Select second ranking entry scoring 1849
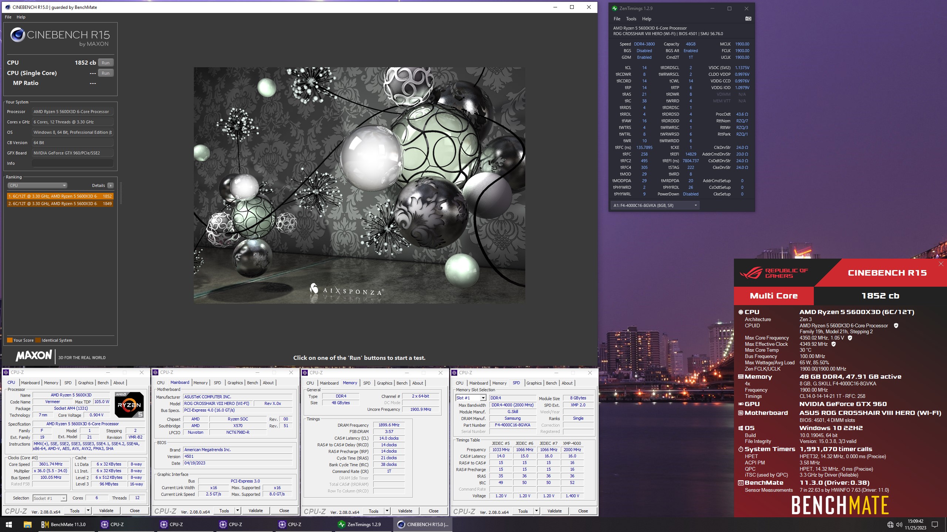 (x=60, y=204)
